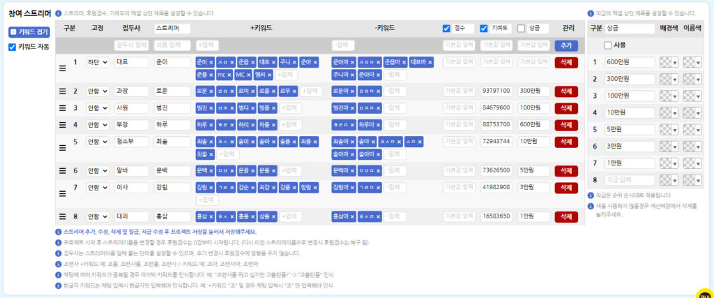Toggle the 키워드 자동 checkbox
This screenshot has width=714, height=298.
click(13, 47)
